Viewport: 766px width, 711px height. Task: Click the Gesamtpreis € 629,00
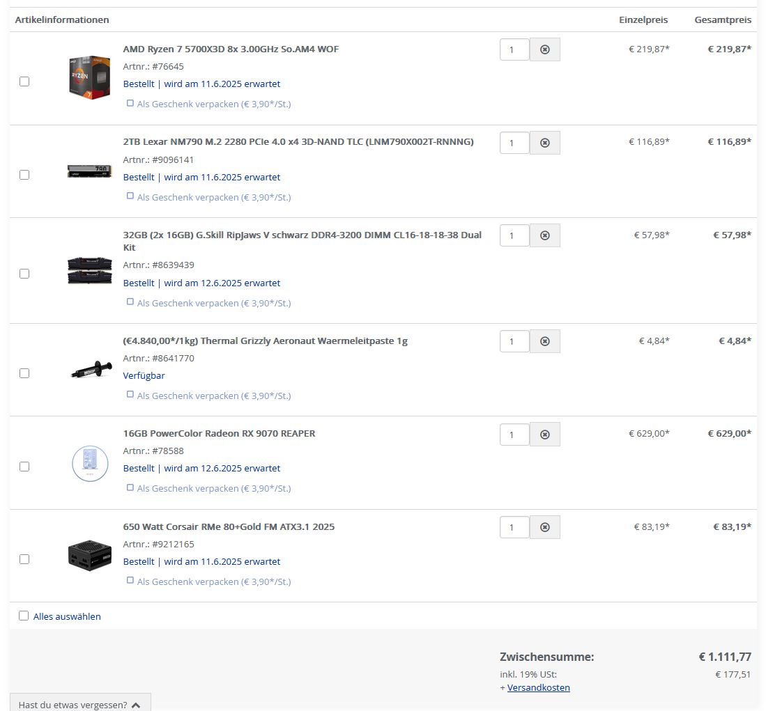[730, 433]
